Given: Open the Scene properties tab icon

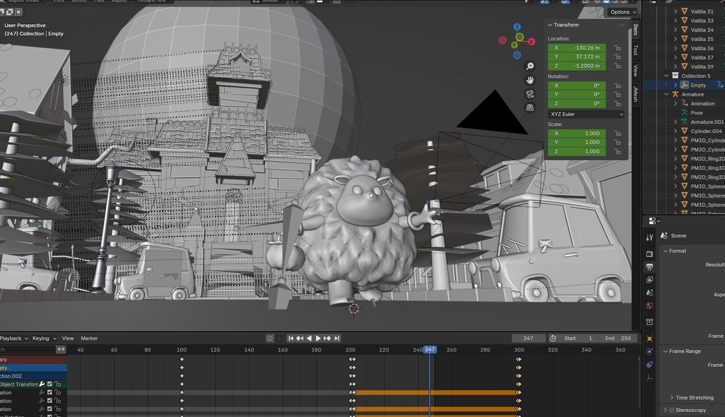Looking at the screenshot, I should [x=649, y=293].
